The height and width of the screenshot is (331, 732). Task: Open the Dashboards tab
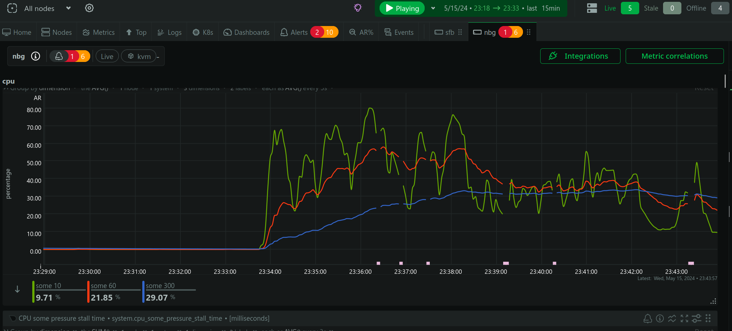coord(246,32)
